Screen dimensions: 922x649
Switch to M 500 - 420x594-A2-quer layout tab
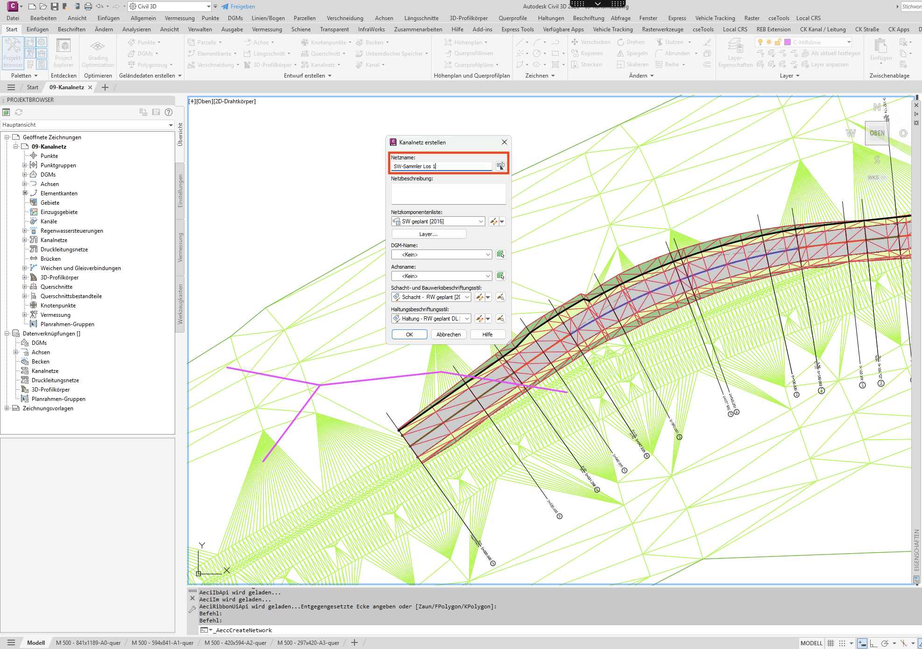235,643
